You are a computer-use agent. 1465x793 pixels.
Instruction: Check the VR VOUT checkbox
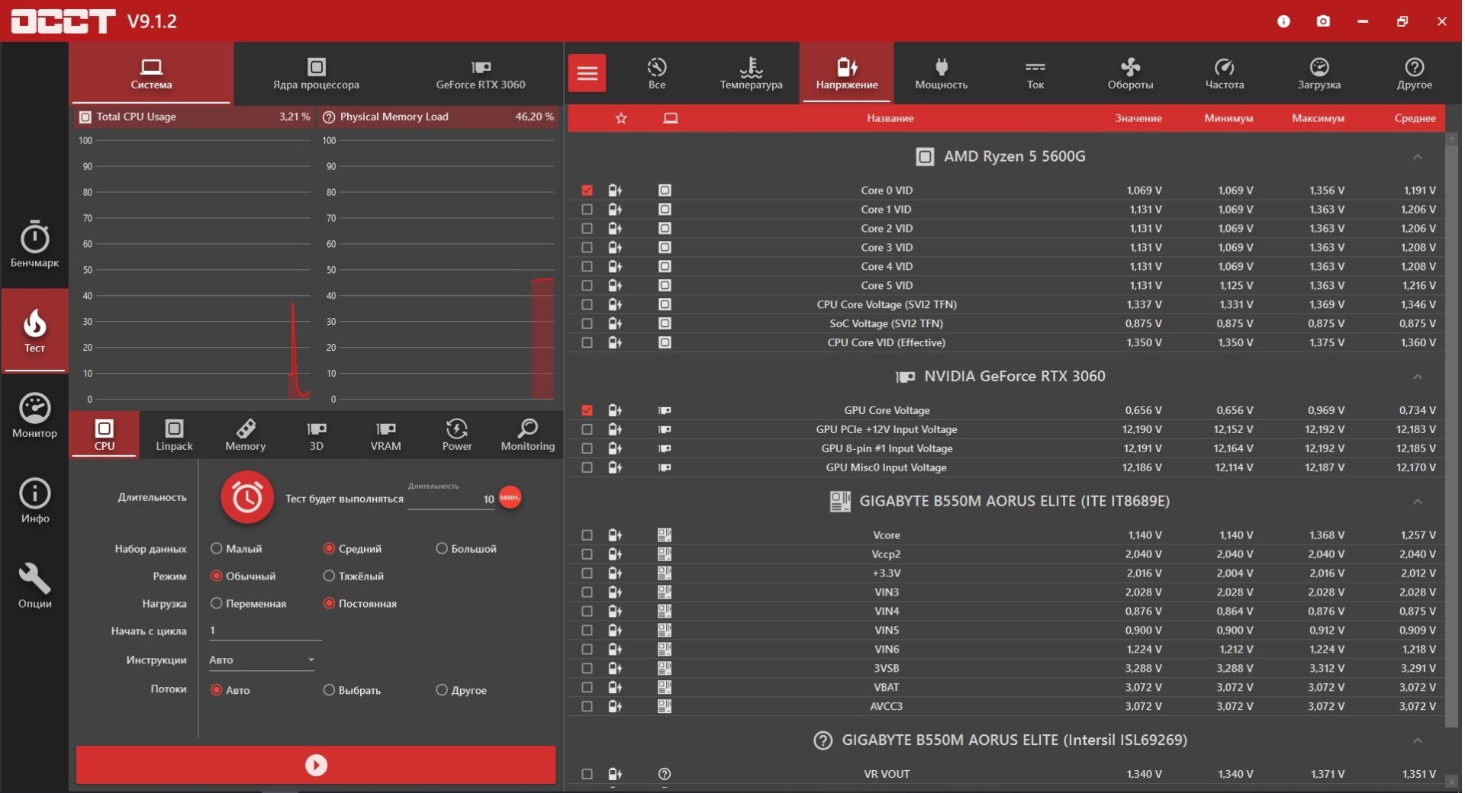(587, 774)
